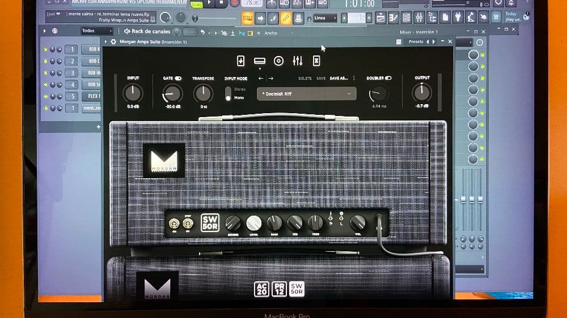Toggle the stamp tool toolbar icon
This screenshot has height=318, width=567.
[x=298, y=18]
